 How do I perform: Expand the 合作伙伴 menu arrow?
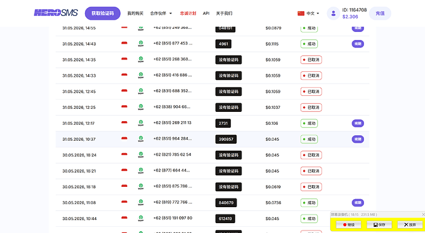(x=171, y=14)
